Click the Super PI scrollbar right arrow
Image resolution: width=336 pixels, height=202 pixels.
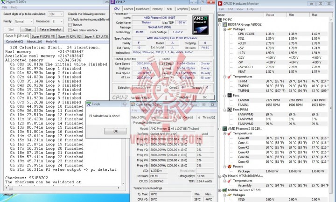pyautogui.click(x=119, y=188)
